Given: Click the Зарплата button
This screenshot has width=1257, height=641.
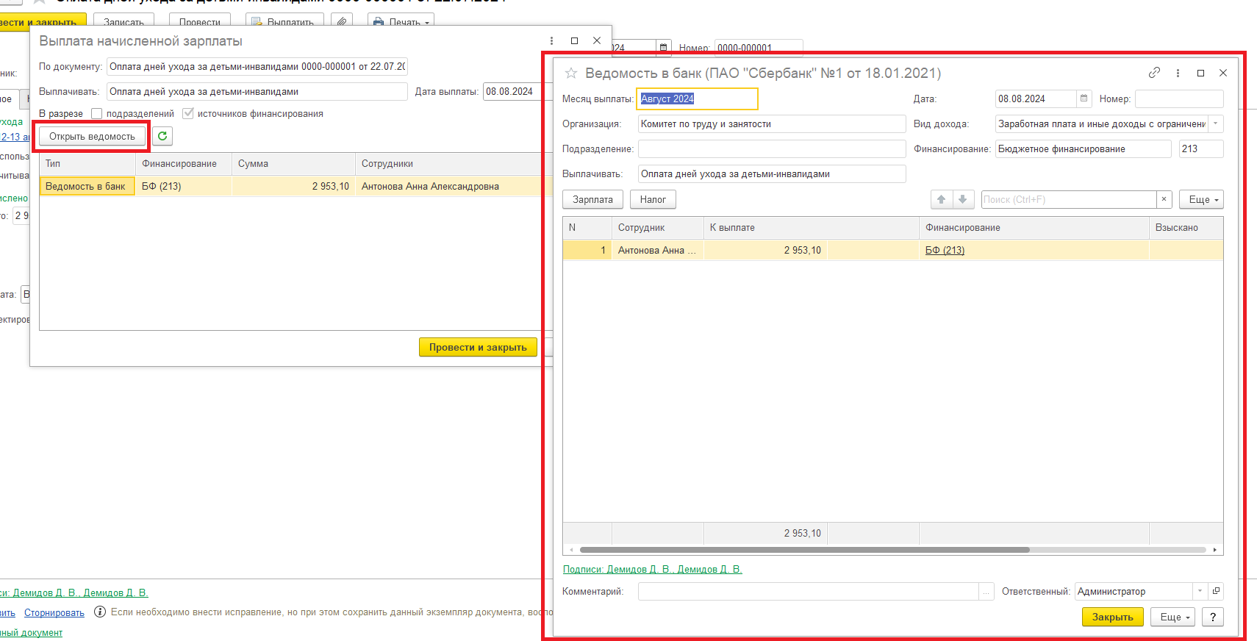Looking at the screenshot, I should pyautogui.click(x=592, y=199).
